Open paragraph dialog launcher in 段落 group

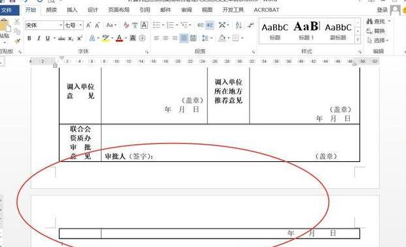click(253, 52)
